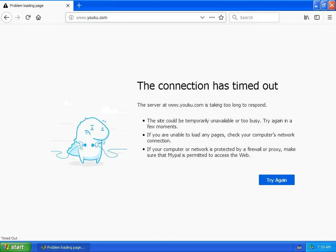Select the Problem loading page tab

pos(37,6)
